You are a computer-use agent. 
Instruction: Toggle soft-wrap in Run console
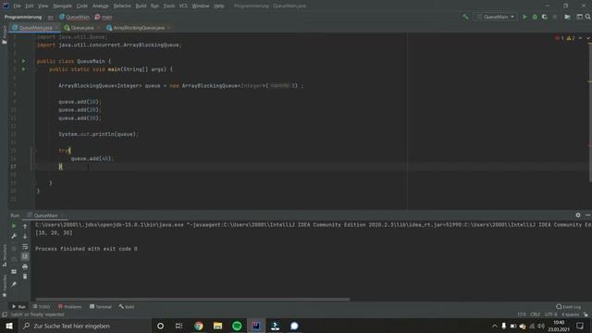25,247
